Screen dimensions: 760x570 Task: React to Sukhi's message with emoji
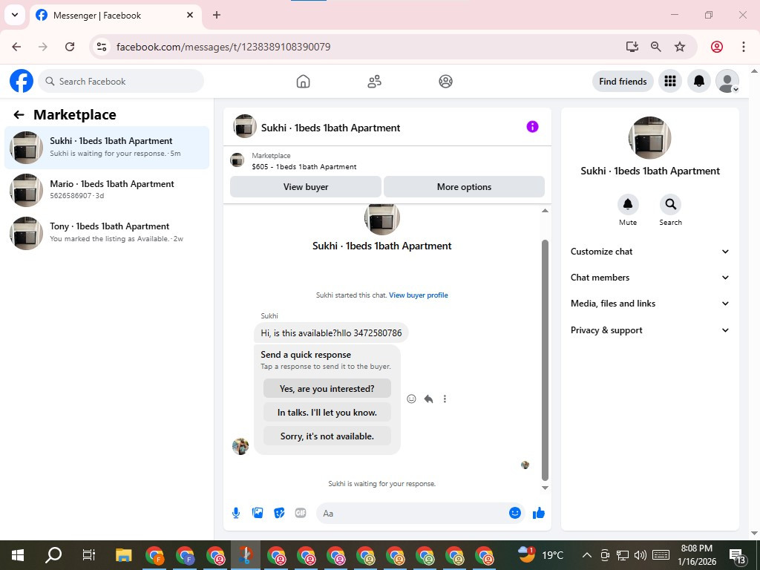[411, 399]
